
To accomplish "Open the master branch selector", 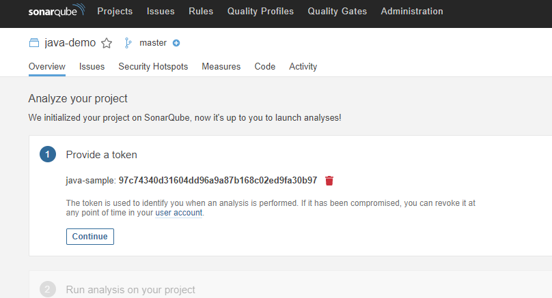I will point(153,43).
